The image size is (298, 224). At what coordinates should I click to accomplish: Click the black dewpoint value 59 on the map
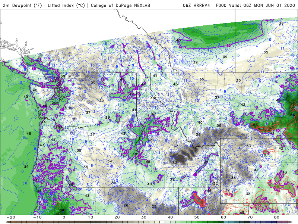click(x=61, y=210)
